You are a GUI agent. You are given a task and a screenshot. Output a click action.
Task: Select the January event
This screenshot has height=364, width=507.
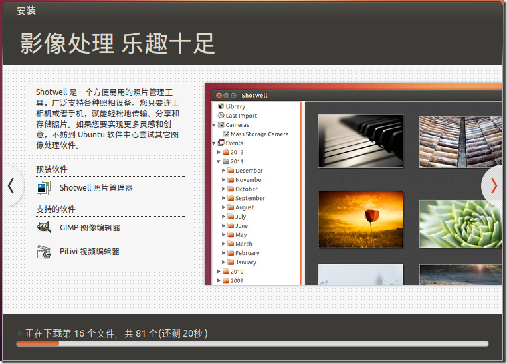(x=246, y=262)
